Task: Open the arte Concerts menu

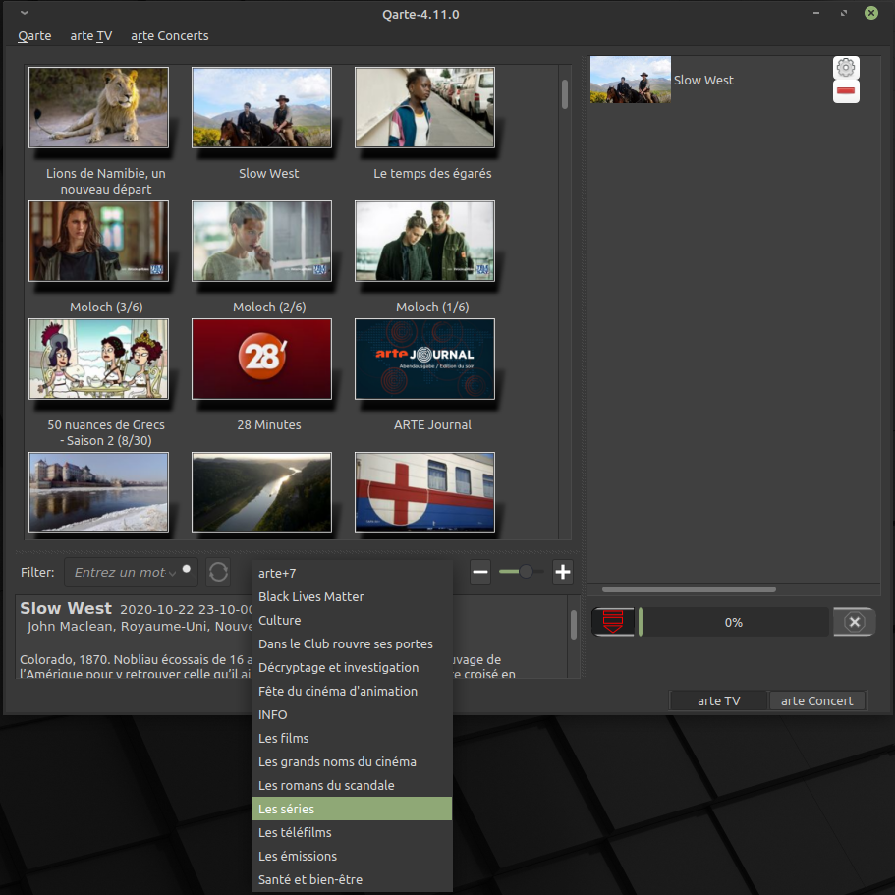Action: (170, 36)
